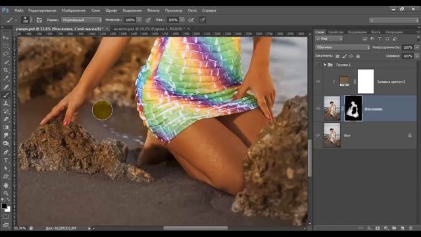
Task: Enable airbrush mode in options bar
Action: [191, 20]
